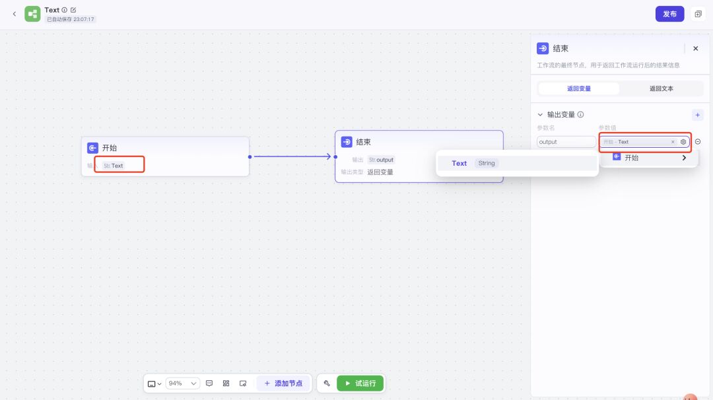Click the grid auto-layout icon in bottom toolbar

coord(226,383)
